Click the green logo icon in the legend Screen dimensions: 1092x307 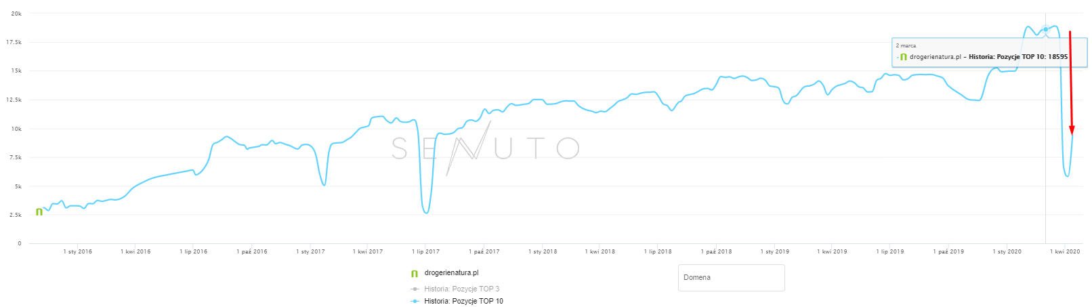point(415,273)
